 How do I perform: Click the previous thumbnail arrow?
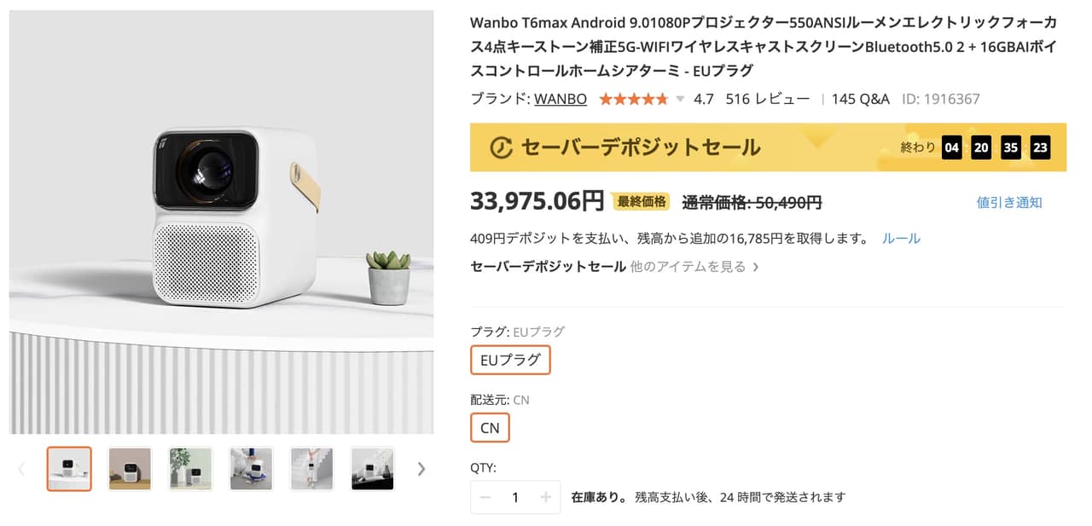[21, 469]
